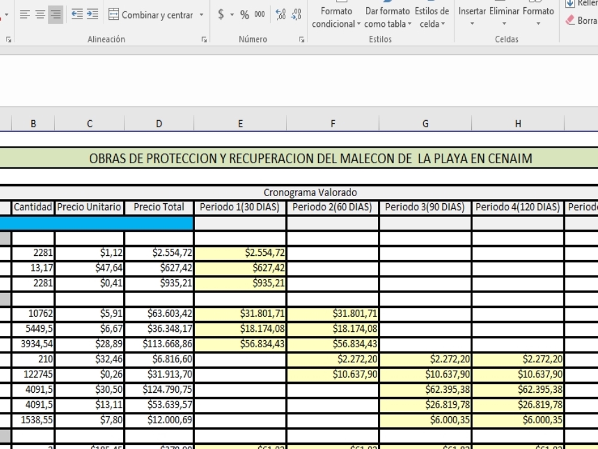
Task: Select the Periodo 2(60 DIAS) header
Action: (x=332, y=207)
